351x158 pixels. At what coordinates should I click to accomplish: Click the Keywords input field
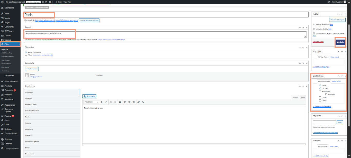coord(324,122)
